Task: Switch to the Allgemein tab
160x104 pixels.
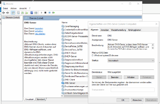Action: (x=94, y=30)
